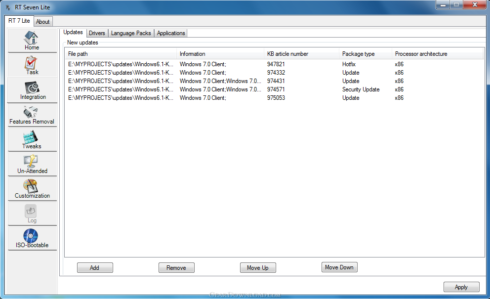Switch to the About tab
The width and height of the screenshot is (490, 299).
(43, 22)
